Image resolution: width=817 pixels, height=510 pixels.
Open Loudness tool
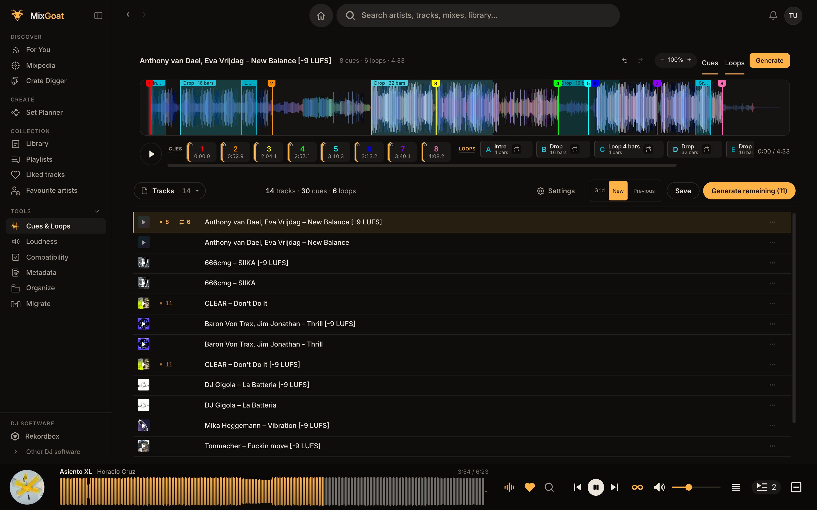pos(56,241)
